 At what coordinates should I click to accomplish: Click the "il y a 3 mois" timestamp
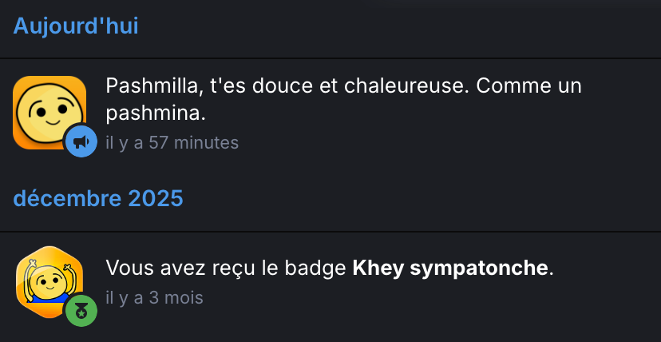(154, 298)
